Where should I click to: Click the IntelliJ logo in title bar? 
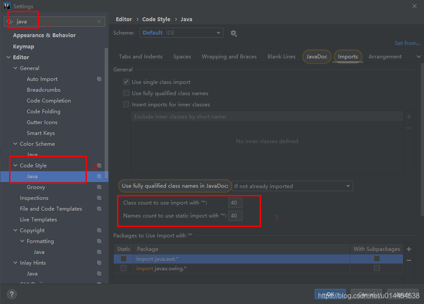point(7,6)
